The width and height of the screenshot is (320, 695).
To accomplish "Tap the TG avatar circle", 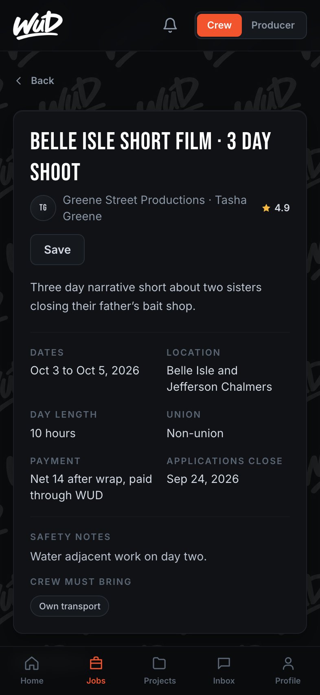I will [43, 208].
